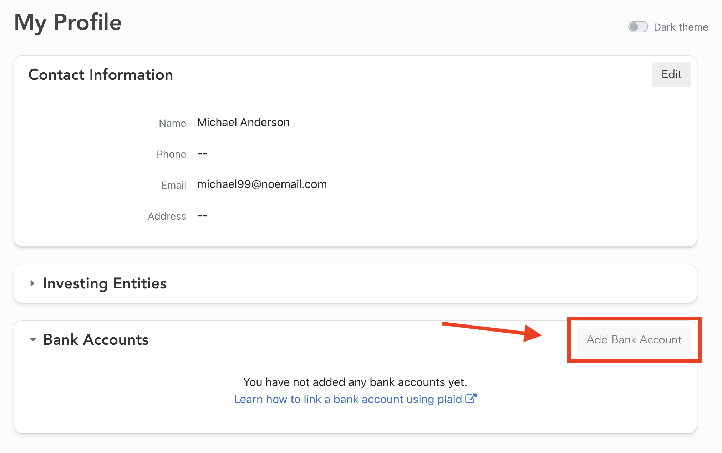Click the empty Phone field value
The height and width of the screenshot is (453, 722).
pos(202,154)
